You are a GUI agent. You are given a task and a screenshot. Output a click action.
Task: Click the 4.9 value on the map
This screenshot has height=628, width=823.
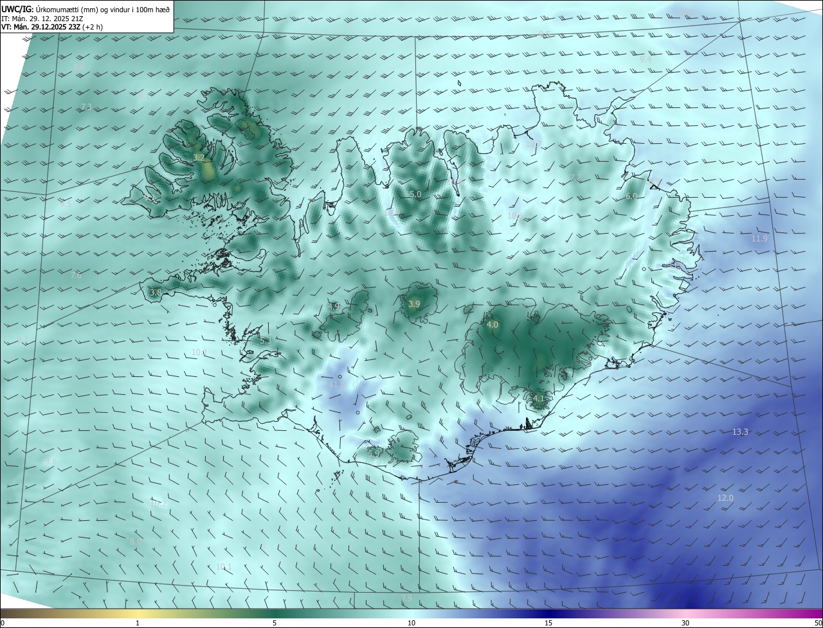click(x=333, y=306)
